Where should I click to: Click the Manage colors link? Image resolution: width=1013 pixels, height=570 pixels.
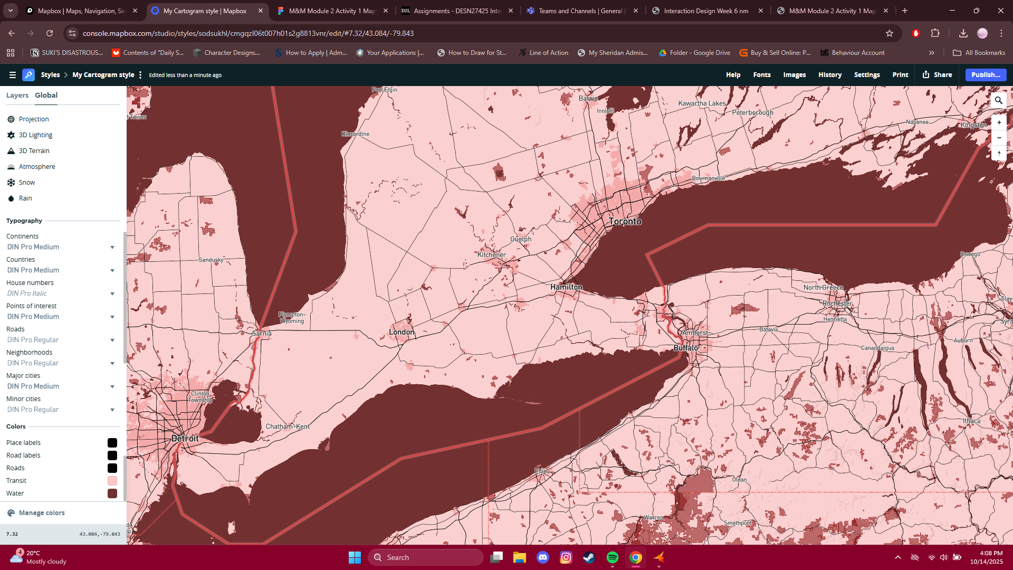42,513
